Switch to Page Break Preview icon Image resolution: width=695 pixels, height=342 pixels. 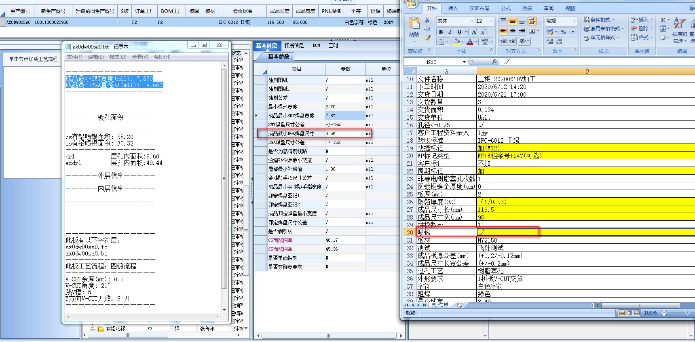coord(637,313)
